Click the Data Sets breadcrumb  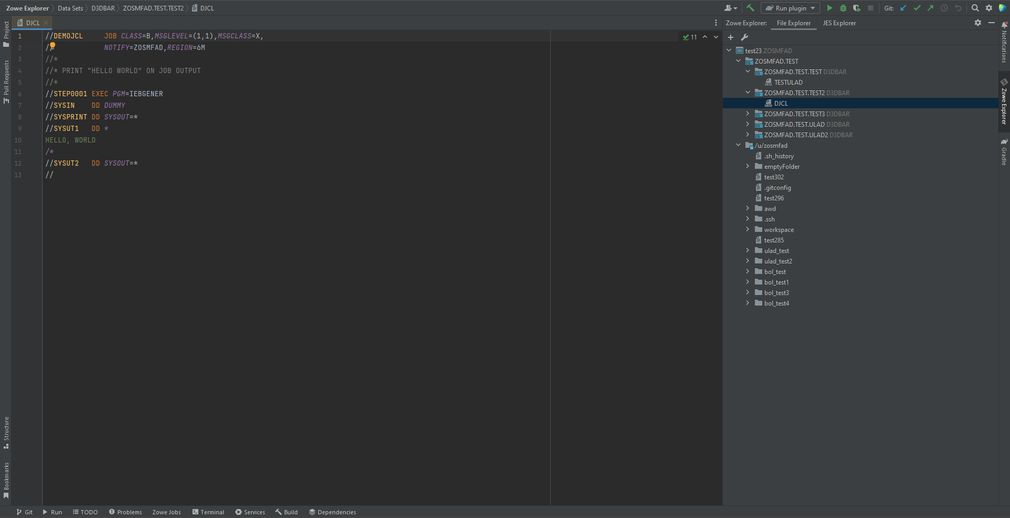coord(70,8)
